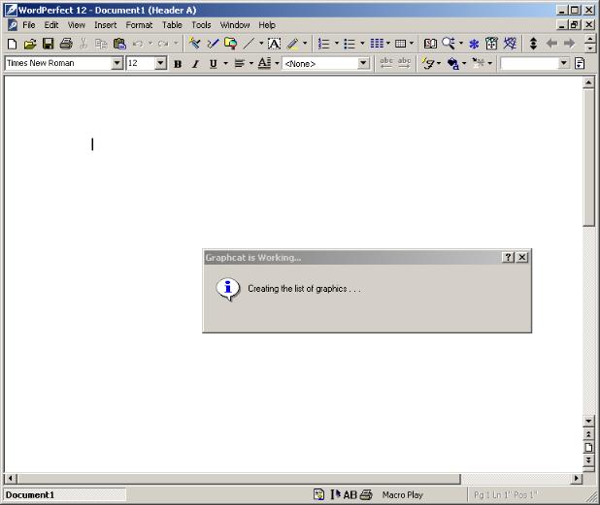
Task: Redo the last undone action
Action: point(163,44)
